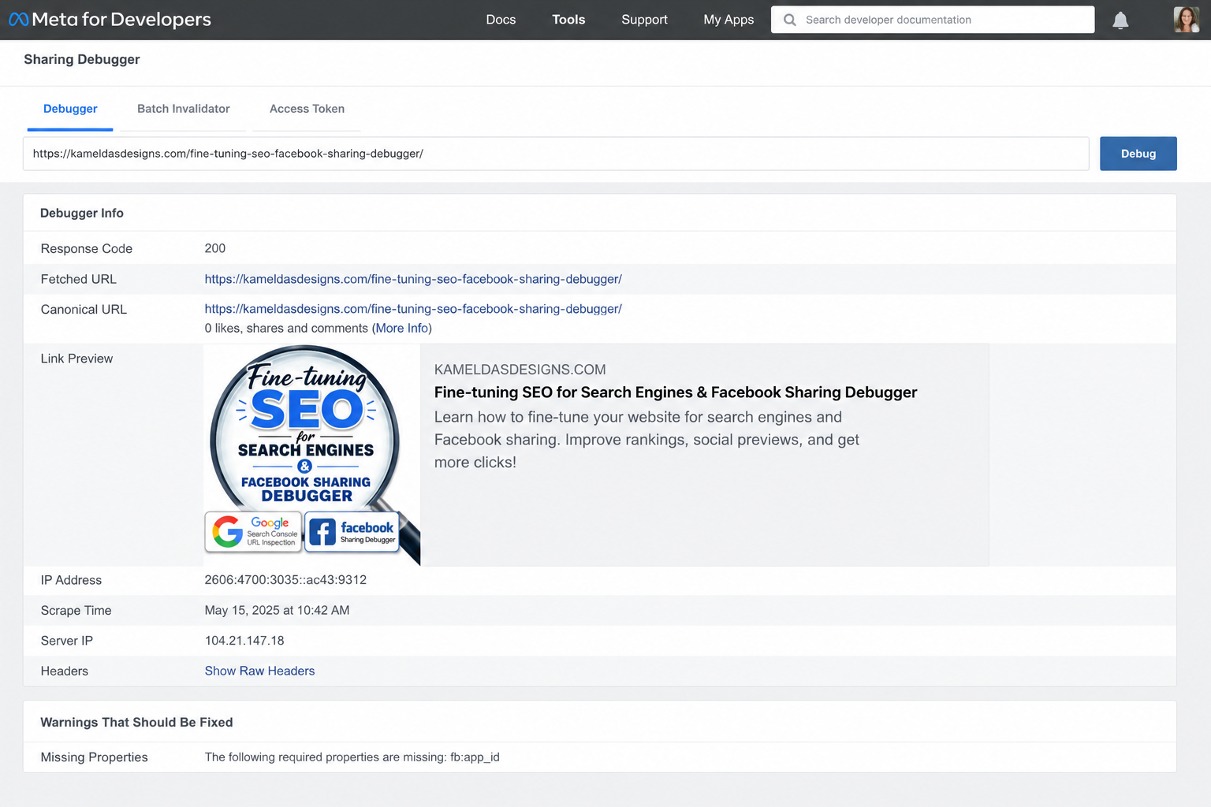
Task: Click the link preview description text
Action: pyautogui.click(x=646, y=440)
